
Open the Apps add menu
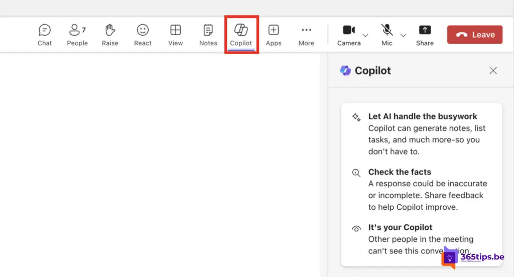[274, 35]
